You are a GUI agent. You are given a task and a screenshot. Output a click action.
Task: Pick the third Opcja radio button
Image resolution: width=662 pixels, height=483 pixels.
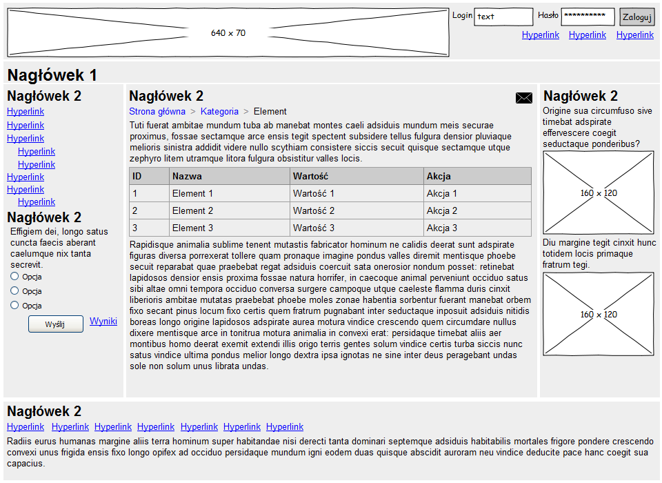pyautogui.click(x=14, y=305)
